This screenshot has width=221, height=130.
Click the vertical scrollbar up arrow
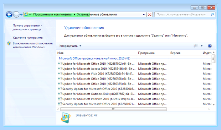coord(214,52)
